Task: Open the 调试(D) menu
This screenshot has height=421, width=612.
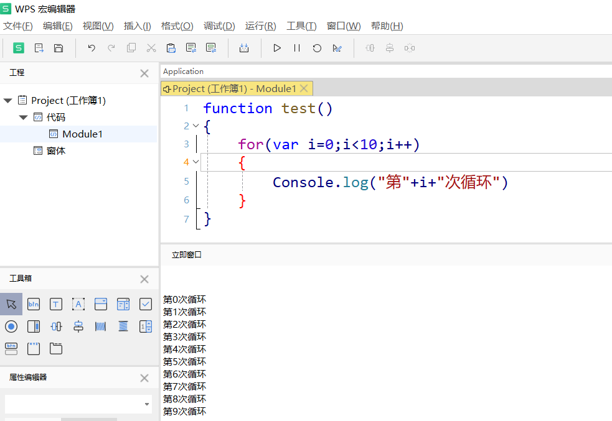Action: pos(219,26)
